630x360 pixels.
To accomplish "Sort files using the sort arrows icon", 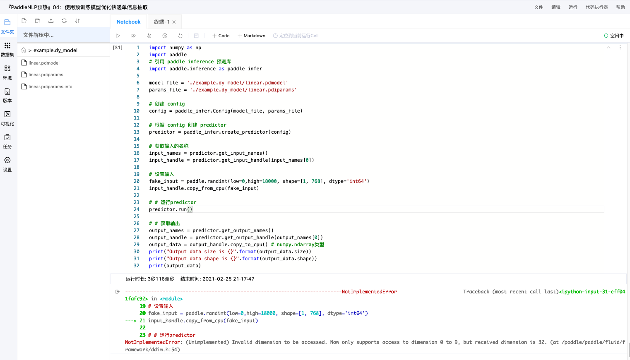I will coord(77,20).
